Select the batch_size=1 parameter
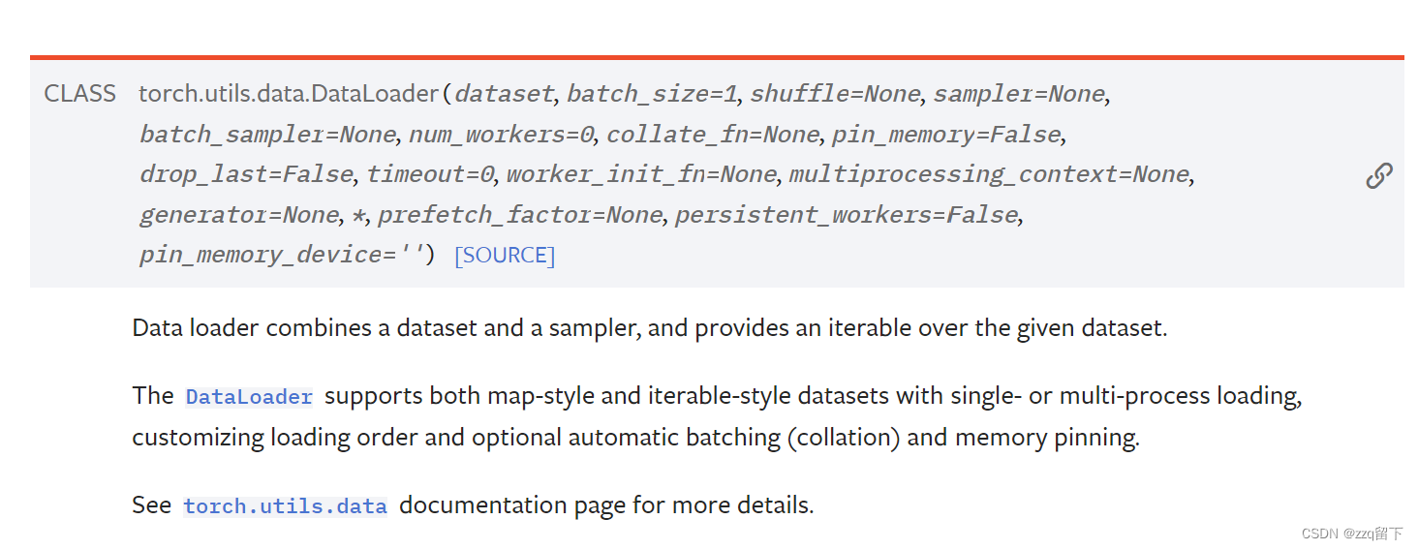 click(x=653, y=94)
